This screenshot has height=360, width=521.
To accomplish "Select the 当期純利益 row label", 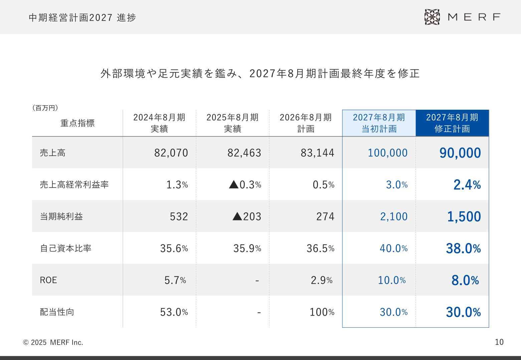I will click(61, 216).
